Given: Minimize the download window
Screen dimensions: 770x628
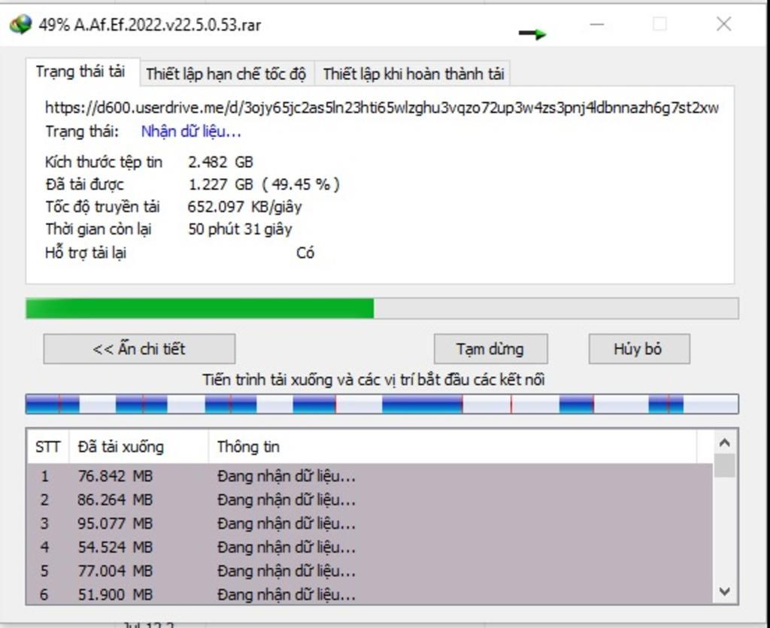Looking at the screenshot, I should (597, 24).
